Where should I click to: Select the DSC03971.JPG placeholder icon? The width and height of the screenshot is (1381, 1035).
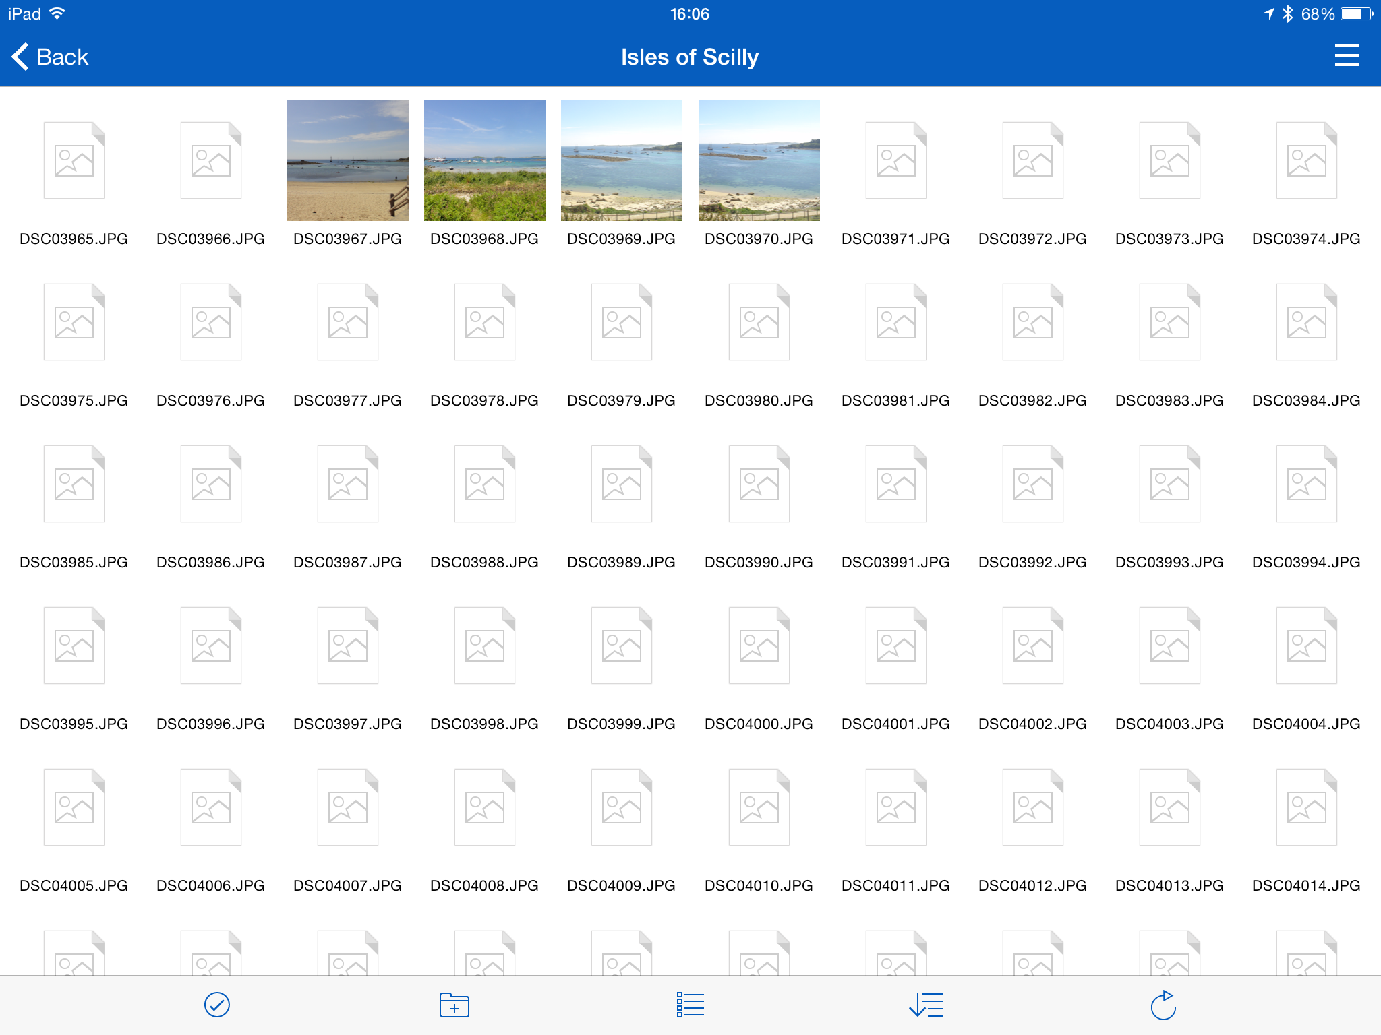(x=896, y=160)
